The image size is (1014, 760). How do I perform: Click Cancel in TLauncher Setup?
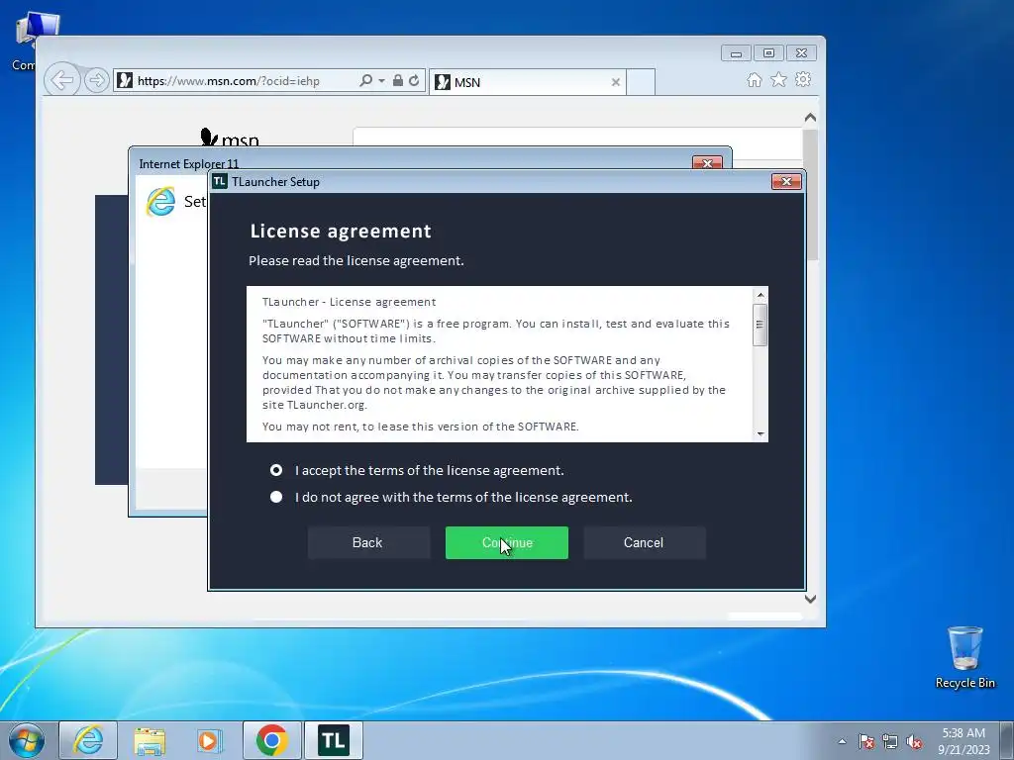pyautogui.click(x=644, y=543)
